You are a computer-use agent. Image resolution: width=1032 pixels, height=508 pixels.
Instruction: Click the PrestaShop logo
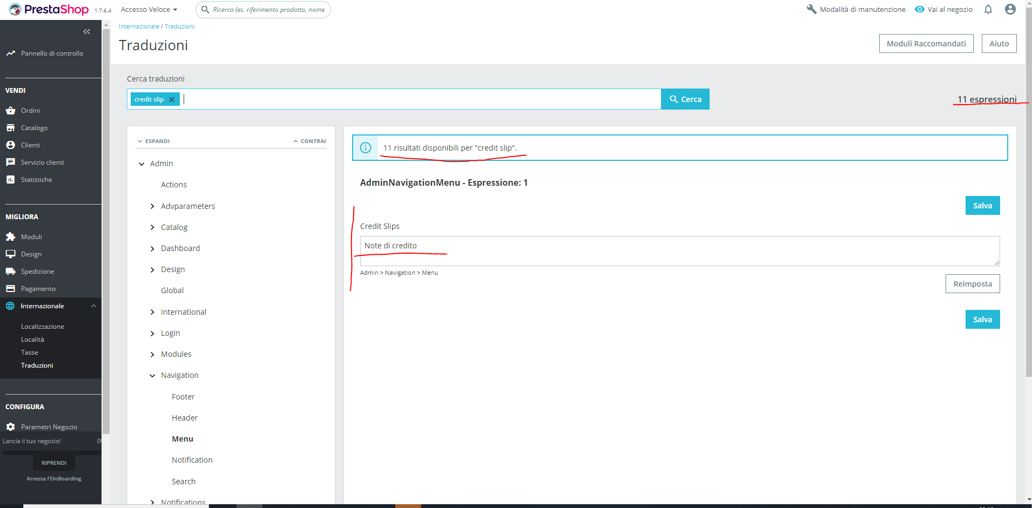tap(49, 9)
